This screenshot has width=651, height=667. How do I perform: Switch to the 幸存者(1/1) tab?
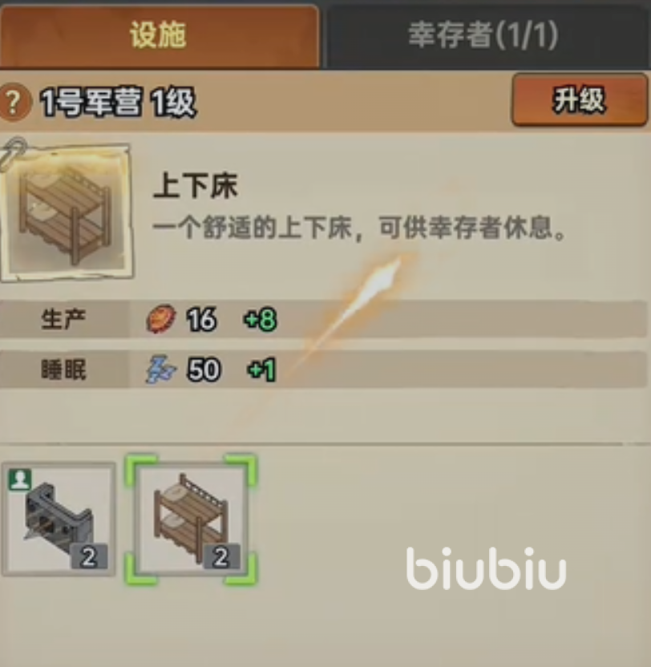(485, 35)
